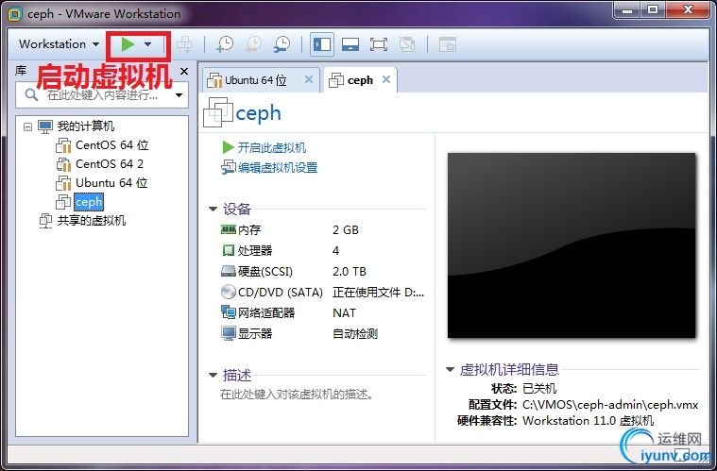Select 我的计算机 in the library tree
The image size is (717, 471).
(x=86, y=126)
